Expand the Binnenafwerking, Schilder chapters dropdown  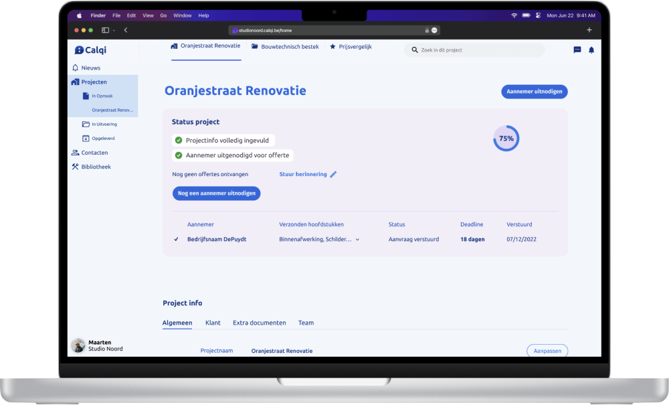pyautogui.click(x=358, y=239)
